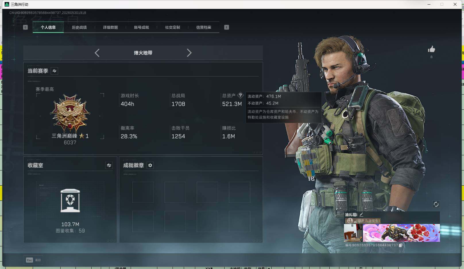The width and height of the screenshot is (464, 269).
Task: Click the player avatar thumbnail
Action: pyautogui.click(x=353, y=233)
